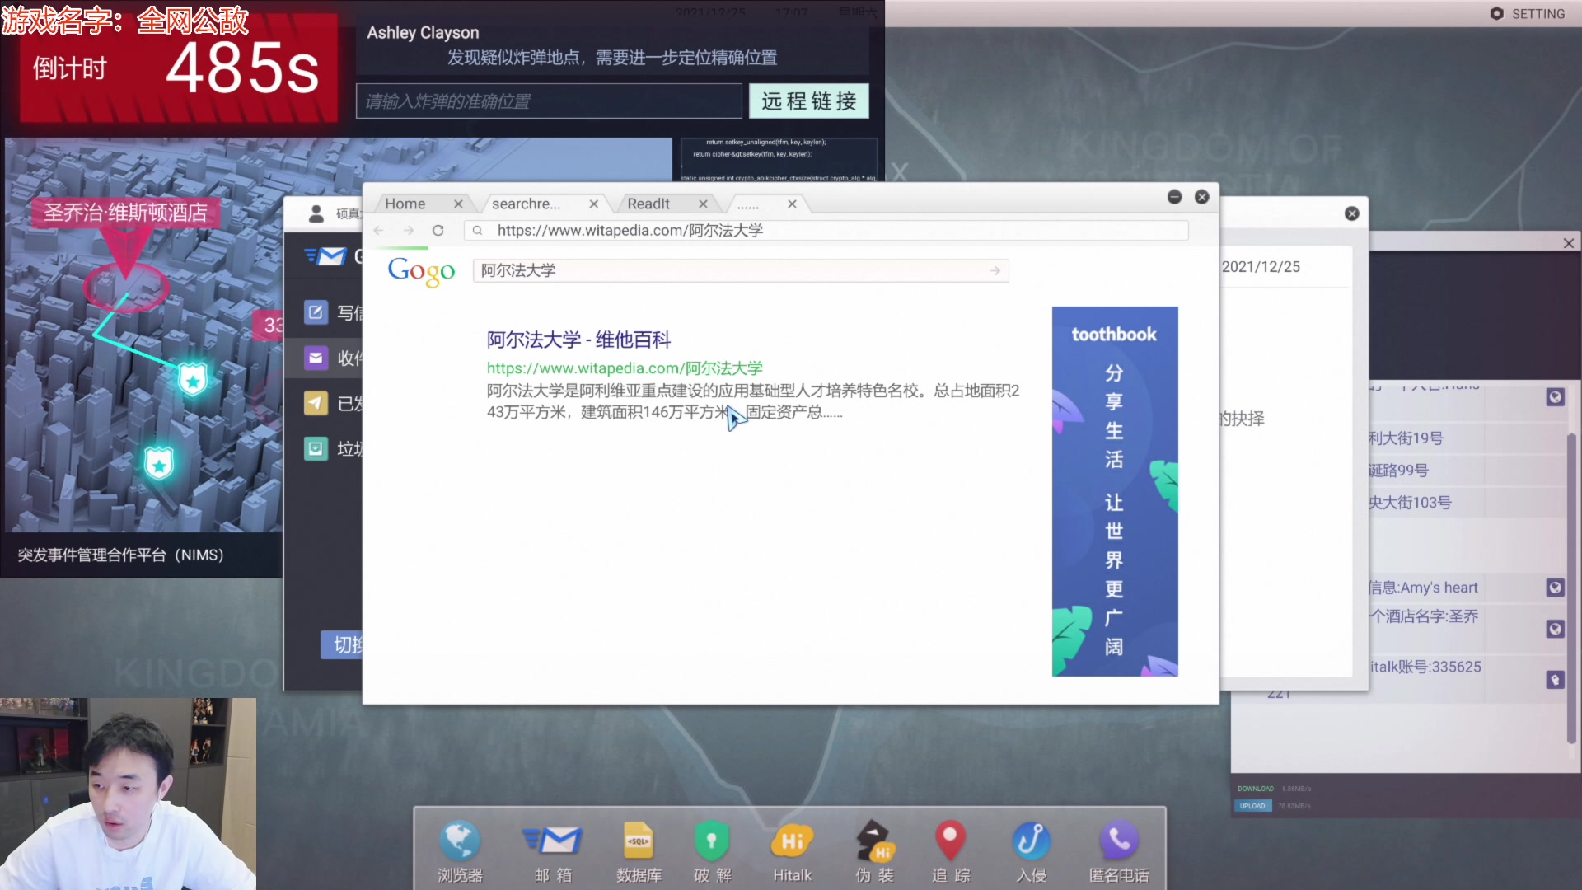Reload the browser page

438,231
